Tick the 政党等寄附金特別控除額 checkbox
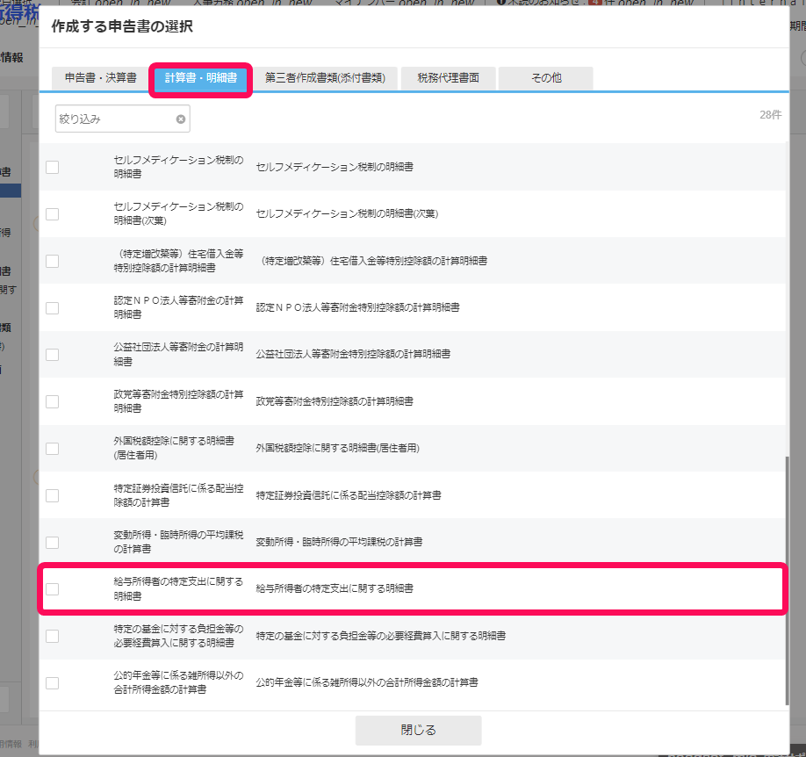806x757 pixels. point(53,401)
